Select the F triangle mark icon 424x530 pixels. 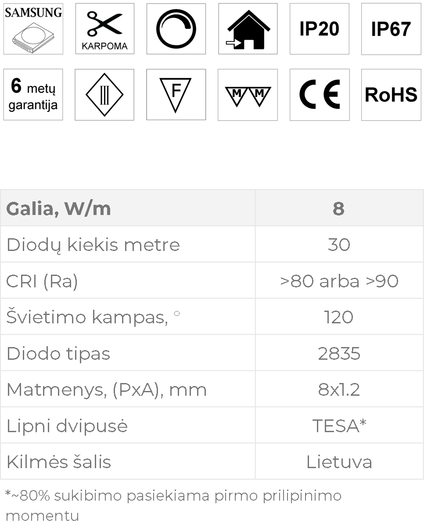pos(176,94)
